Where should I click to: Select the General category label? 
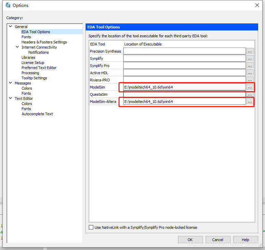(x=21, y=27)
